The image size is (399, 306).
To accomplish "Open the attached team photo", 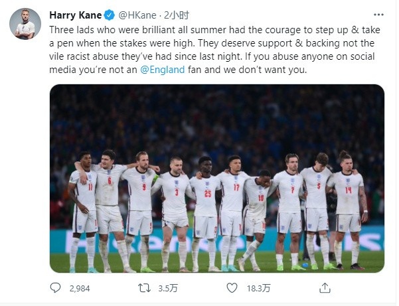I will tap(217, 179).
